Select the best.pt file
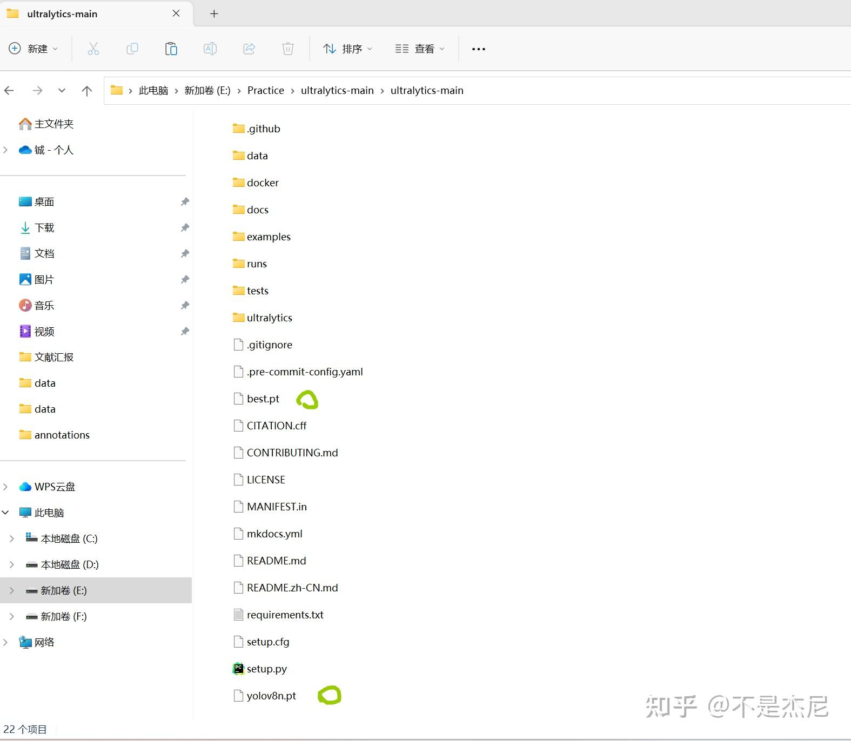This screenshot has width=851, height=741. (x=256, y=399)
